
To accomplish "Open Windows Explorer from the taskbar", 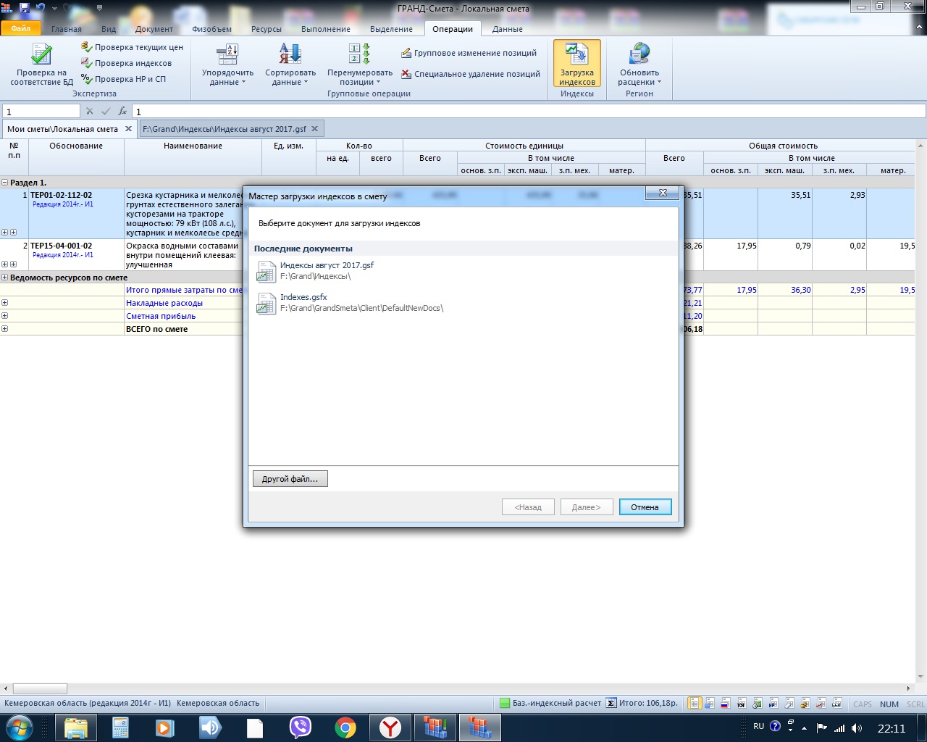I will point(76,727).
